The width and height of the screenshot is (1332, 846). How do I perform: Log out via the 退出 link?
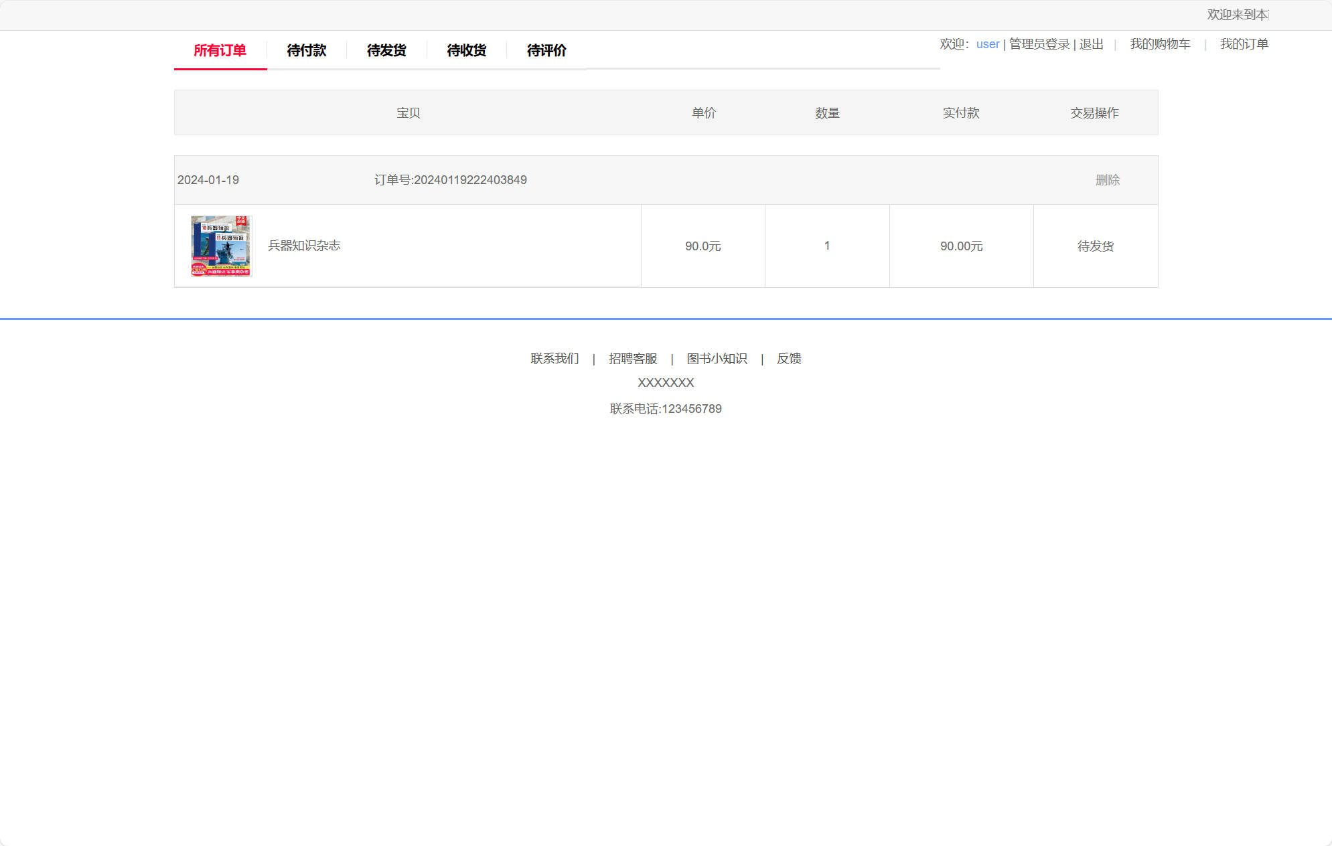[1091, 44]
